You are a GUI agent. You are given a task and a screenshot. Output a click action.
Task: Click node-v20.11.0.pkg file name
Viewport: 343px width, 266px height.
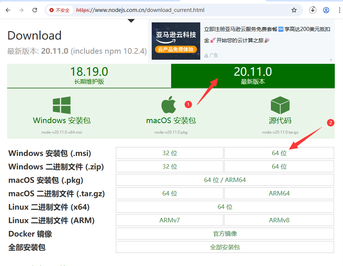pos(171,132)
